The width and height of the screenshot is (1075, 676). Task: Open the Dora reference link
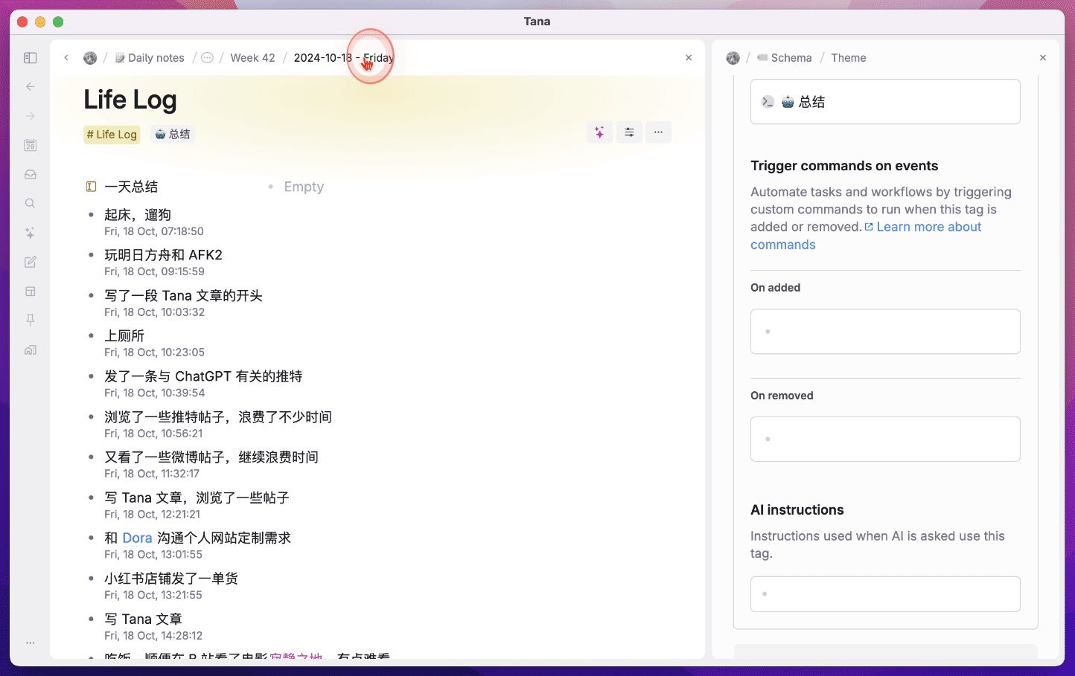(x=137, y=538)
